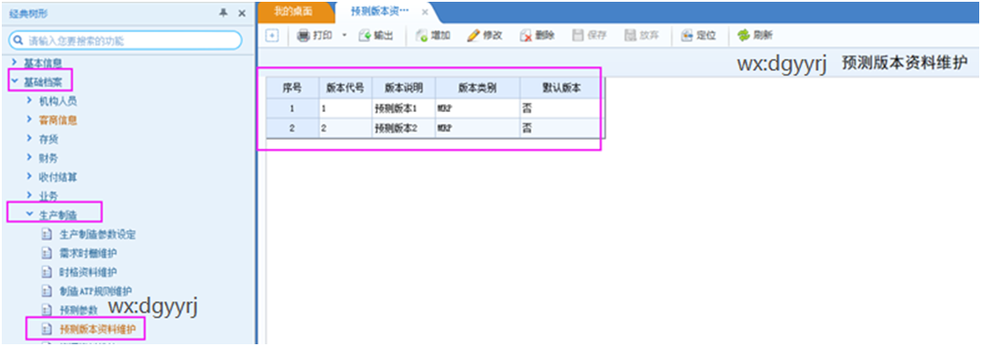Viewport: 981px width, 346px height.
Task: Click the 版本代号 cell of the 预测版本1 row
Action: [345, 108]
